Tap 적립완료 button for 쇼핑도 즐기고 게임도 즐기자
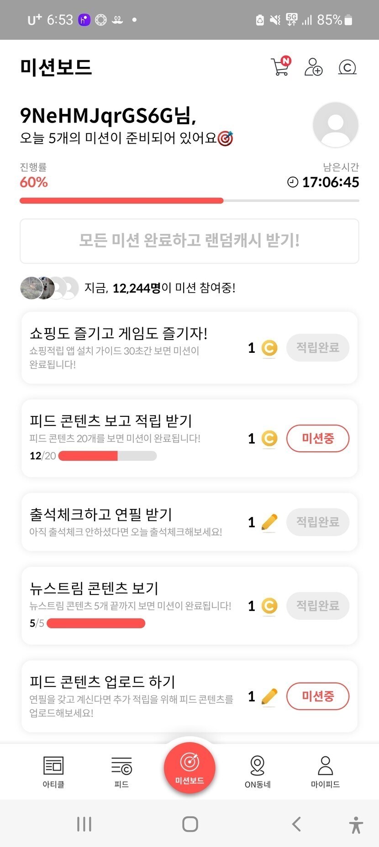The height and width of the screenshot is (847, 379). tap(317, 348)
